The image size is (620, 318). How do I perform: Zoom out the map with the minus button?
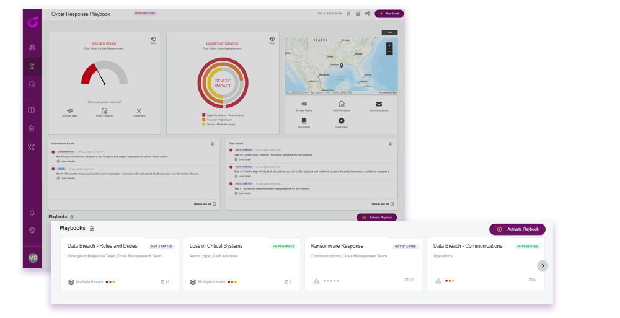[x=389, y=52]
